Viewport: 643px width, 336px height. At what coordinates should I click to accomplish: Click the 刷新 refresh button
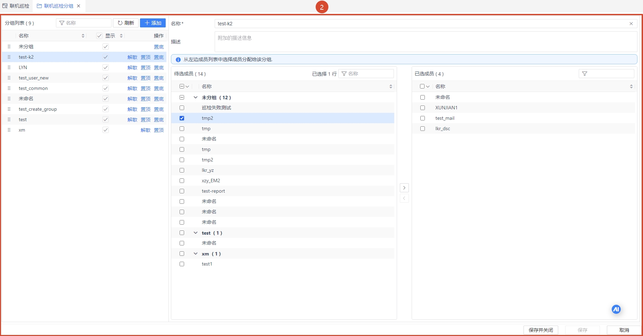click(x=126, y=23)
